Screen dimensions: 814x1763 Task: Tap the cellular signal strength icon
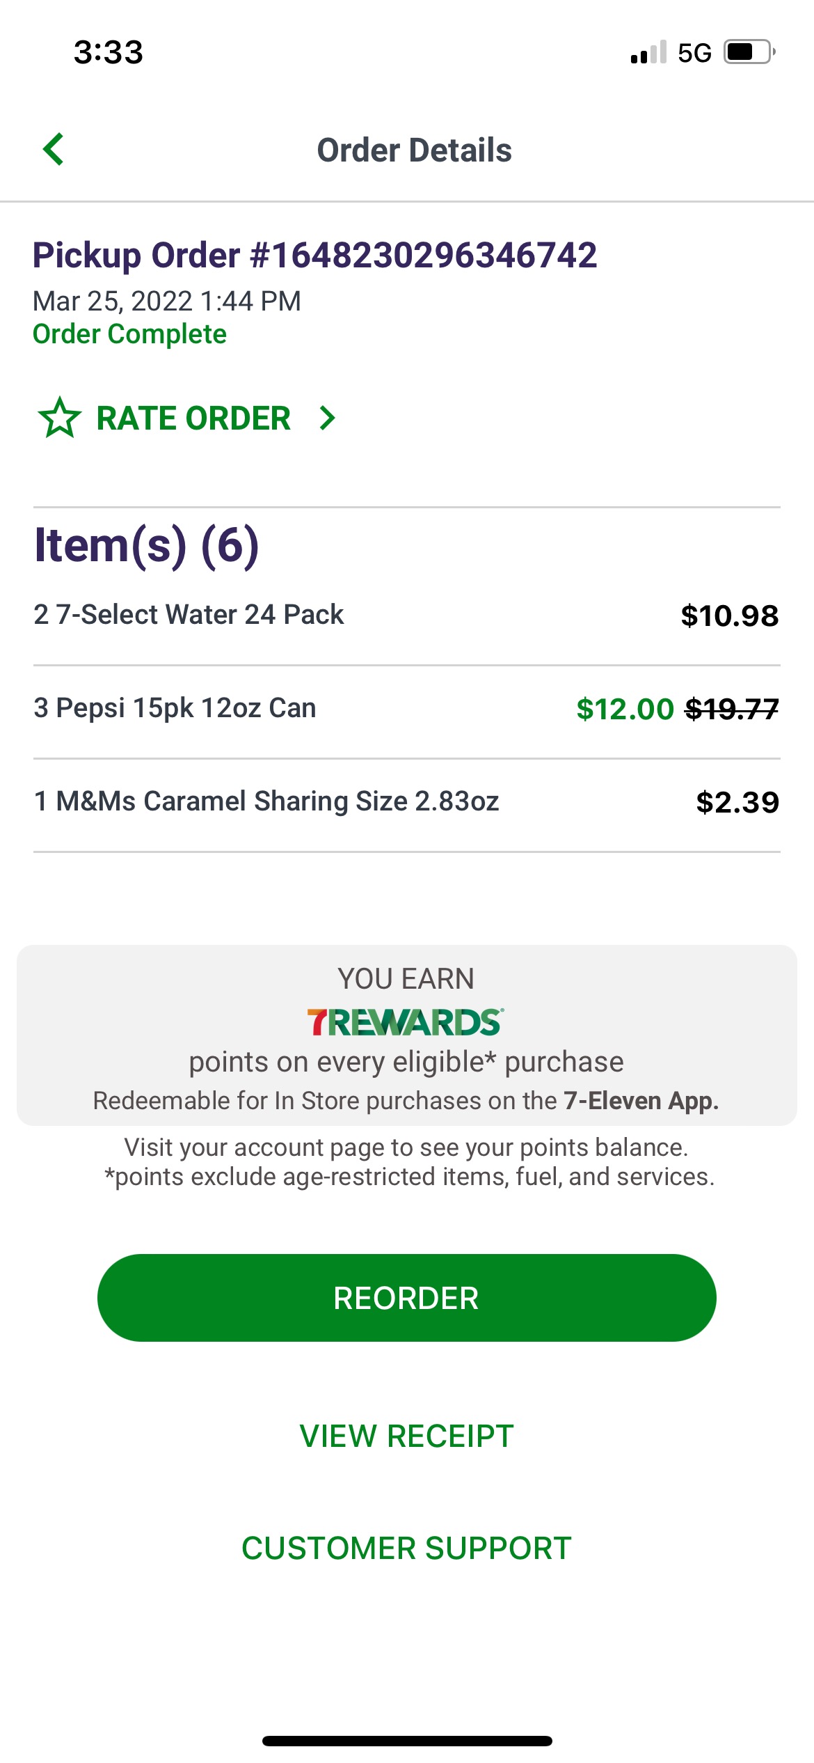(x=648, y=53)
